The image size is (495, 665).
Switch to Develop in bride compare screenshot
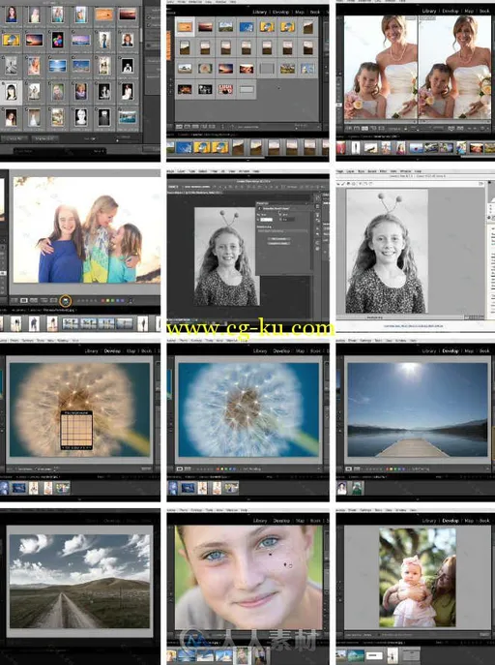(x=451, y=11)
